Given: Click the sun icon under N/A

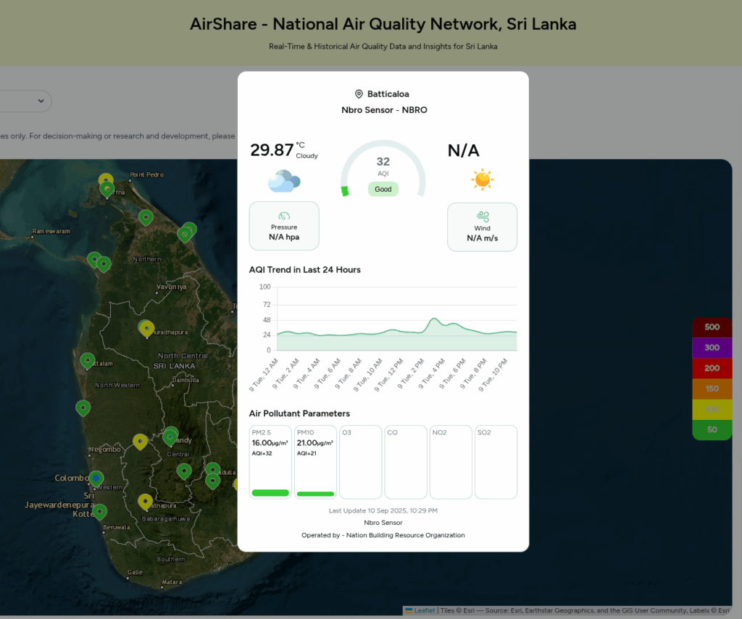Looking at the screenshot, I should 482,179.
